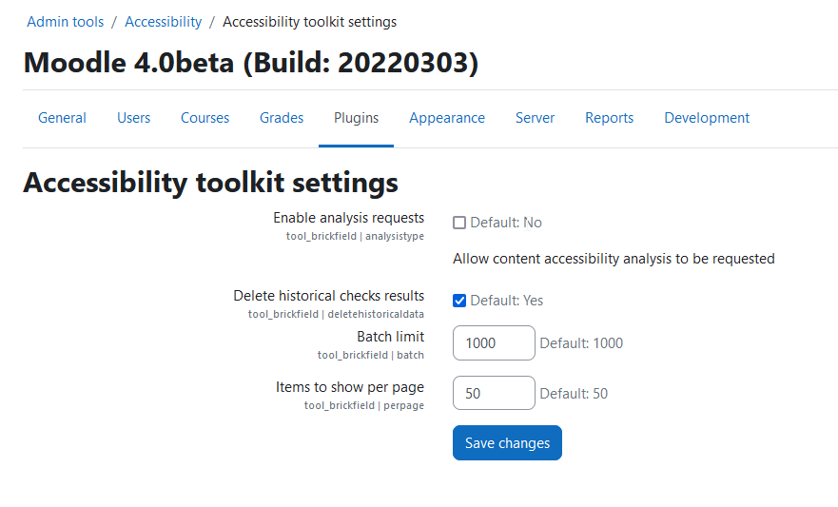Enable the analysis requests checkbox
The image size is (838, 507).
coord(459,223)
